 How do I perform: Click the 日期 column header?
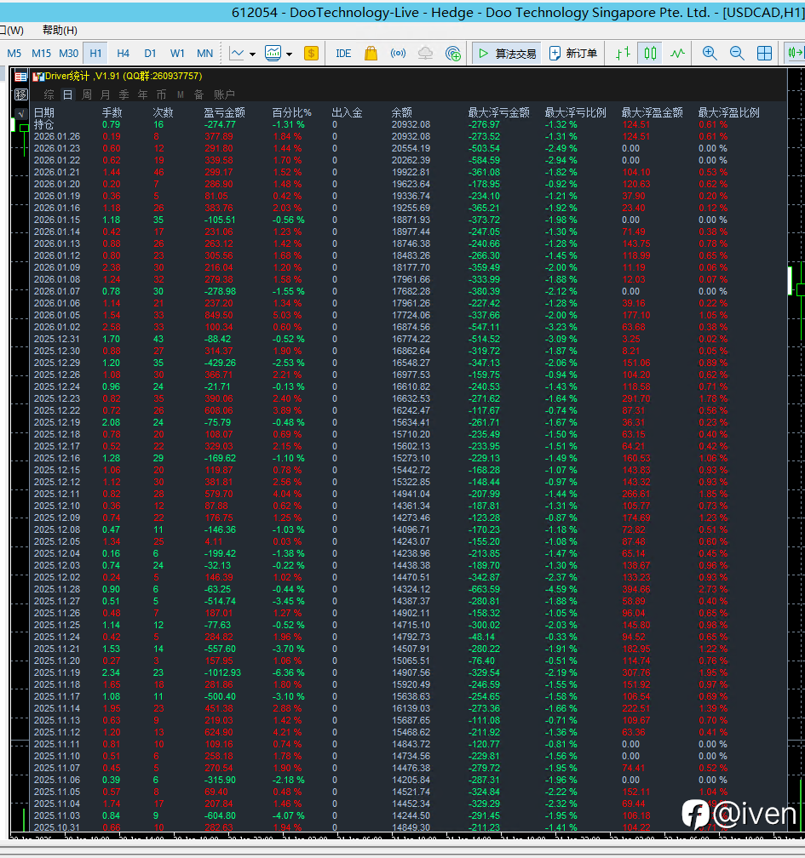pos(43,112)
